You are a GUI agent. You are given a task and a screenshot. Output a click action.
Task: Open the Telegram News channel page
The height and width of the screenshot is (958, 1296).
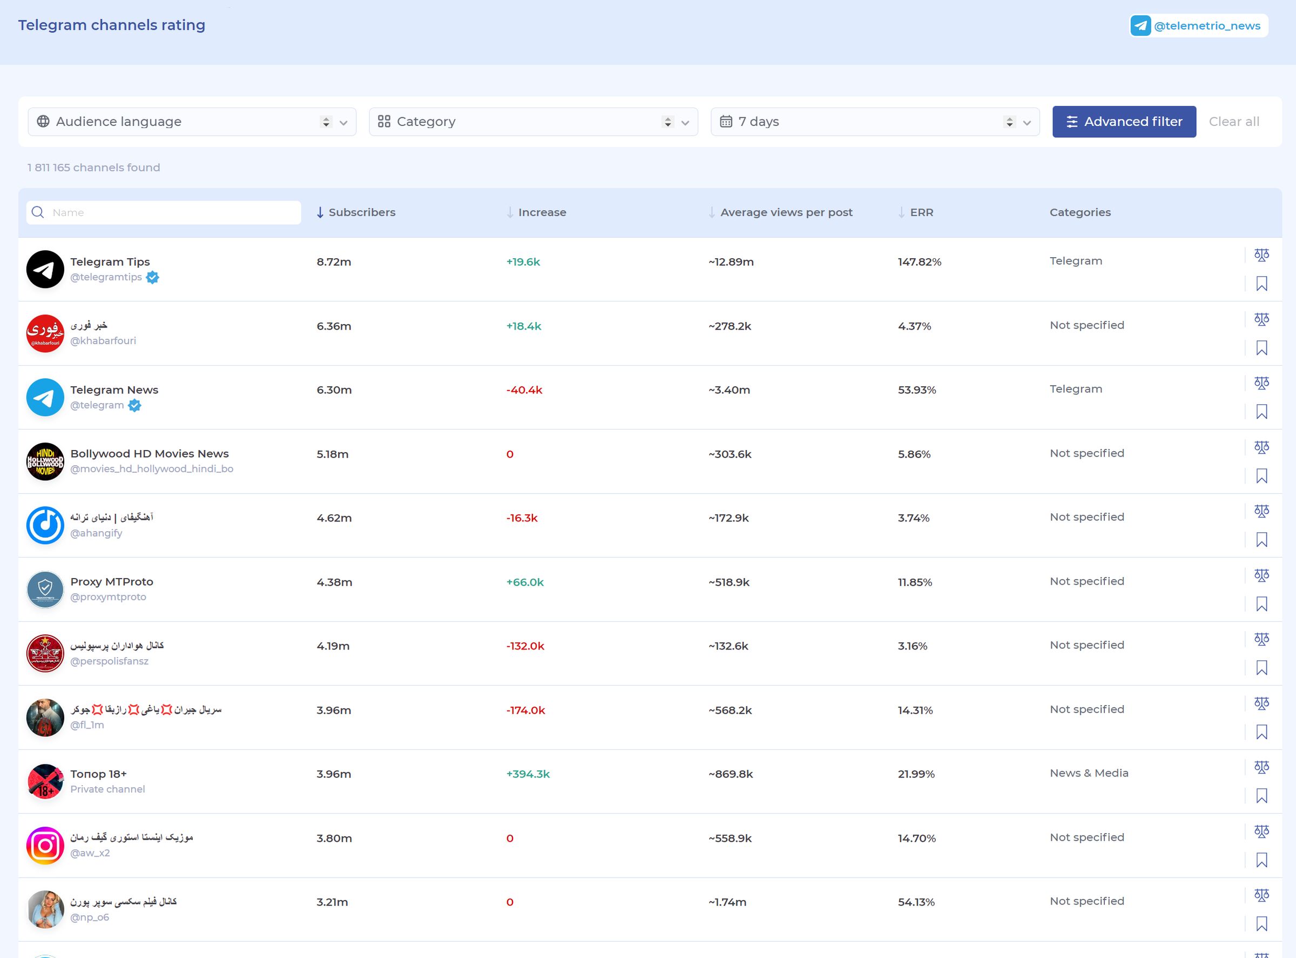[114, 390]
